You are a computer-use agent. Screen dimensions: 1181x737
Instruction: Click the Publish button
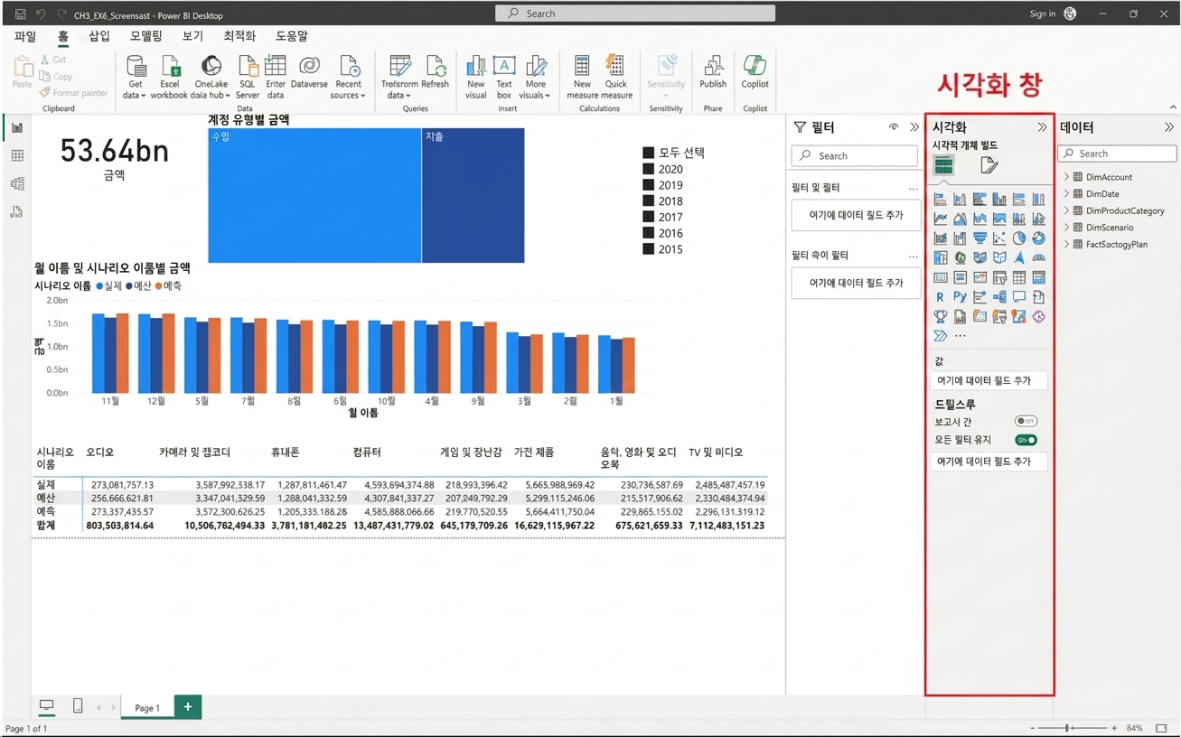(x=713, y=72)
